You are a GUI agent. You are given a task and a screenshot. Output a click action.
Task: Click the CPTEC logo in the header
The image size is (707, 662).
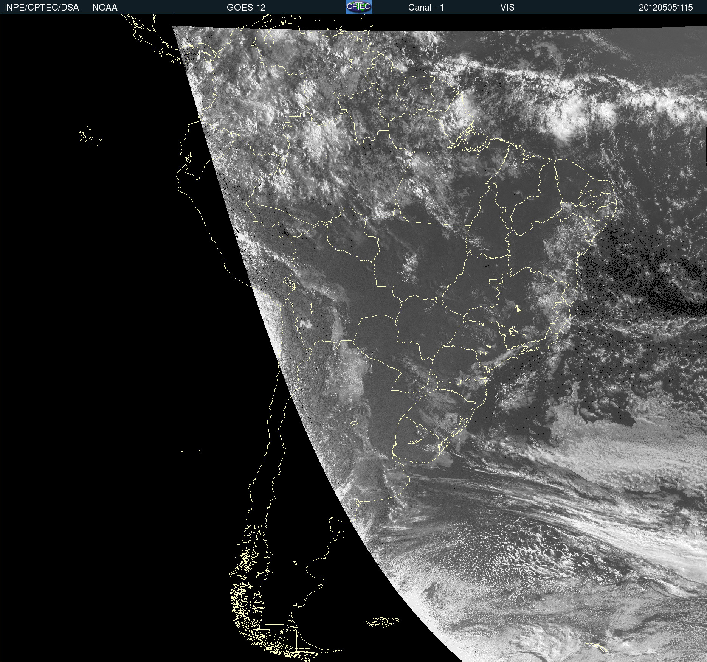(359, 7)
